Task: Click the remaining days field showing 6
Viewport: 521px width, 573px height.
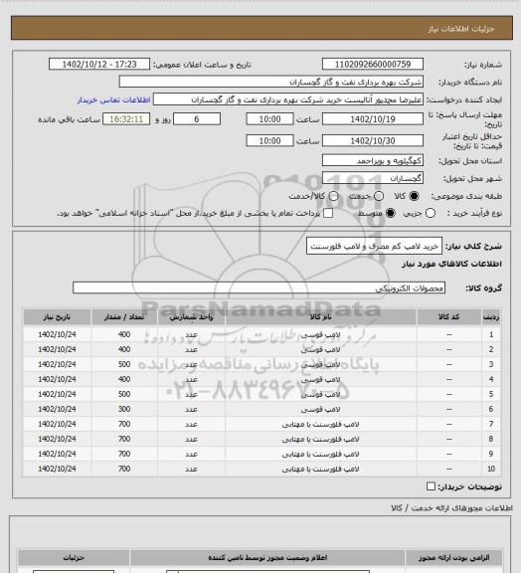Action: coord(197,119)
